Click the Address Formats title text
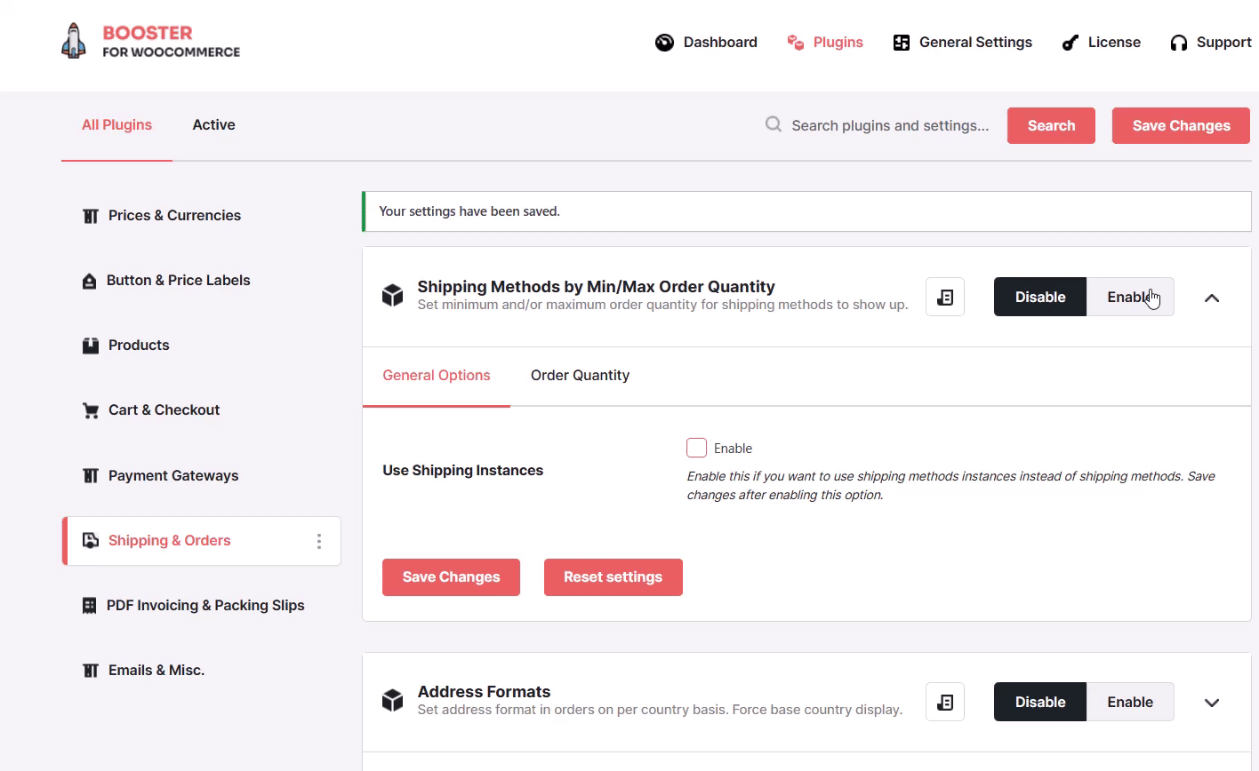The height and width of the screenshot is (771, 1259). [x=484, y=691]
